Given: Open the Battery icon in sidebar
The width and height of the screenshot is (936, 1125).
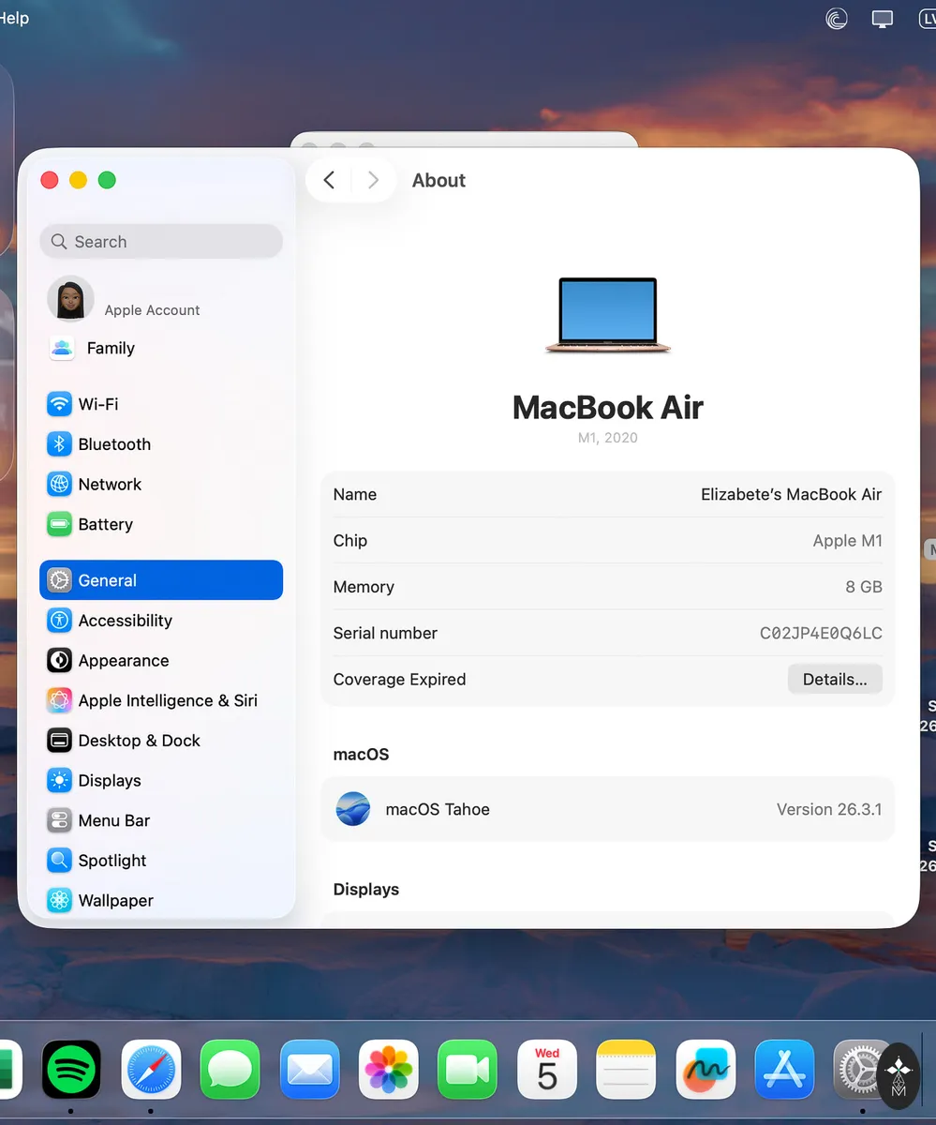Looking at the screenshot, I should point(59,524).
